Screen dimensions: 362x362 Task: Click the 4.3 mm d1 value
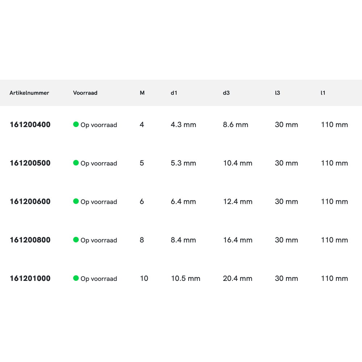184,125
